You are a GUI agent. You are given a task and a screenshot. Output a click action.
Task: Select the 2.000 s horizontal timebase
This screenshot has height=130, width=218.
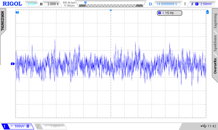click(x=53, y=4)
